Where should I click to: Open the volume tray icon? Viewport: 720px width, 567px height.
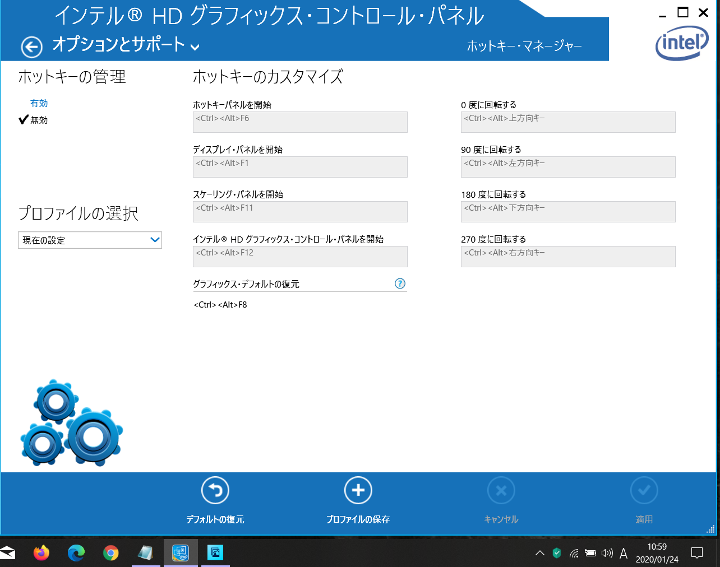pos(607,553)
